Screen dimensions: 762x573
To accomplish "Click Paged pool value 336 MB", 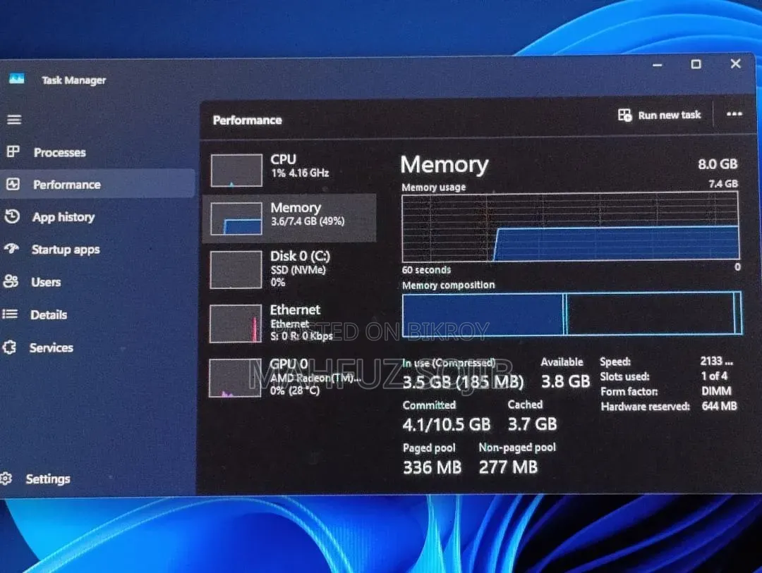I will [x=432, y=467].
